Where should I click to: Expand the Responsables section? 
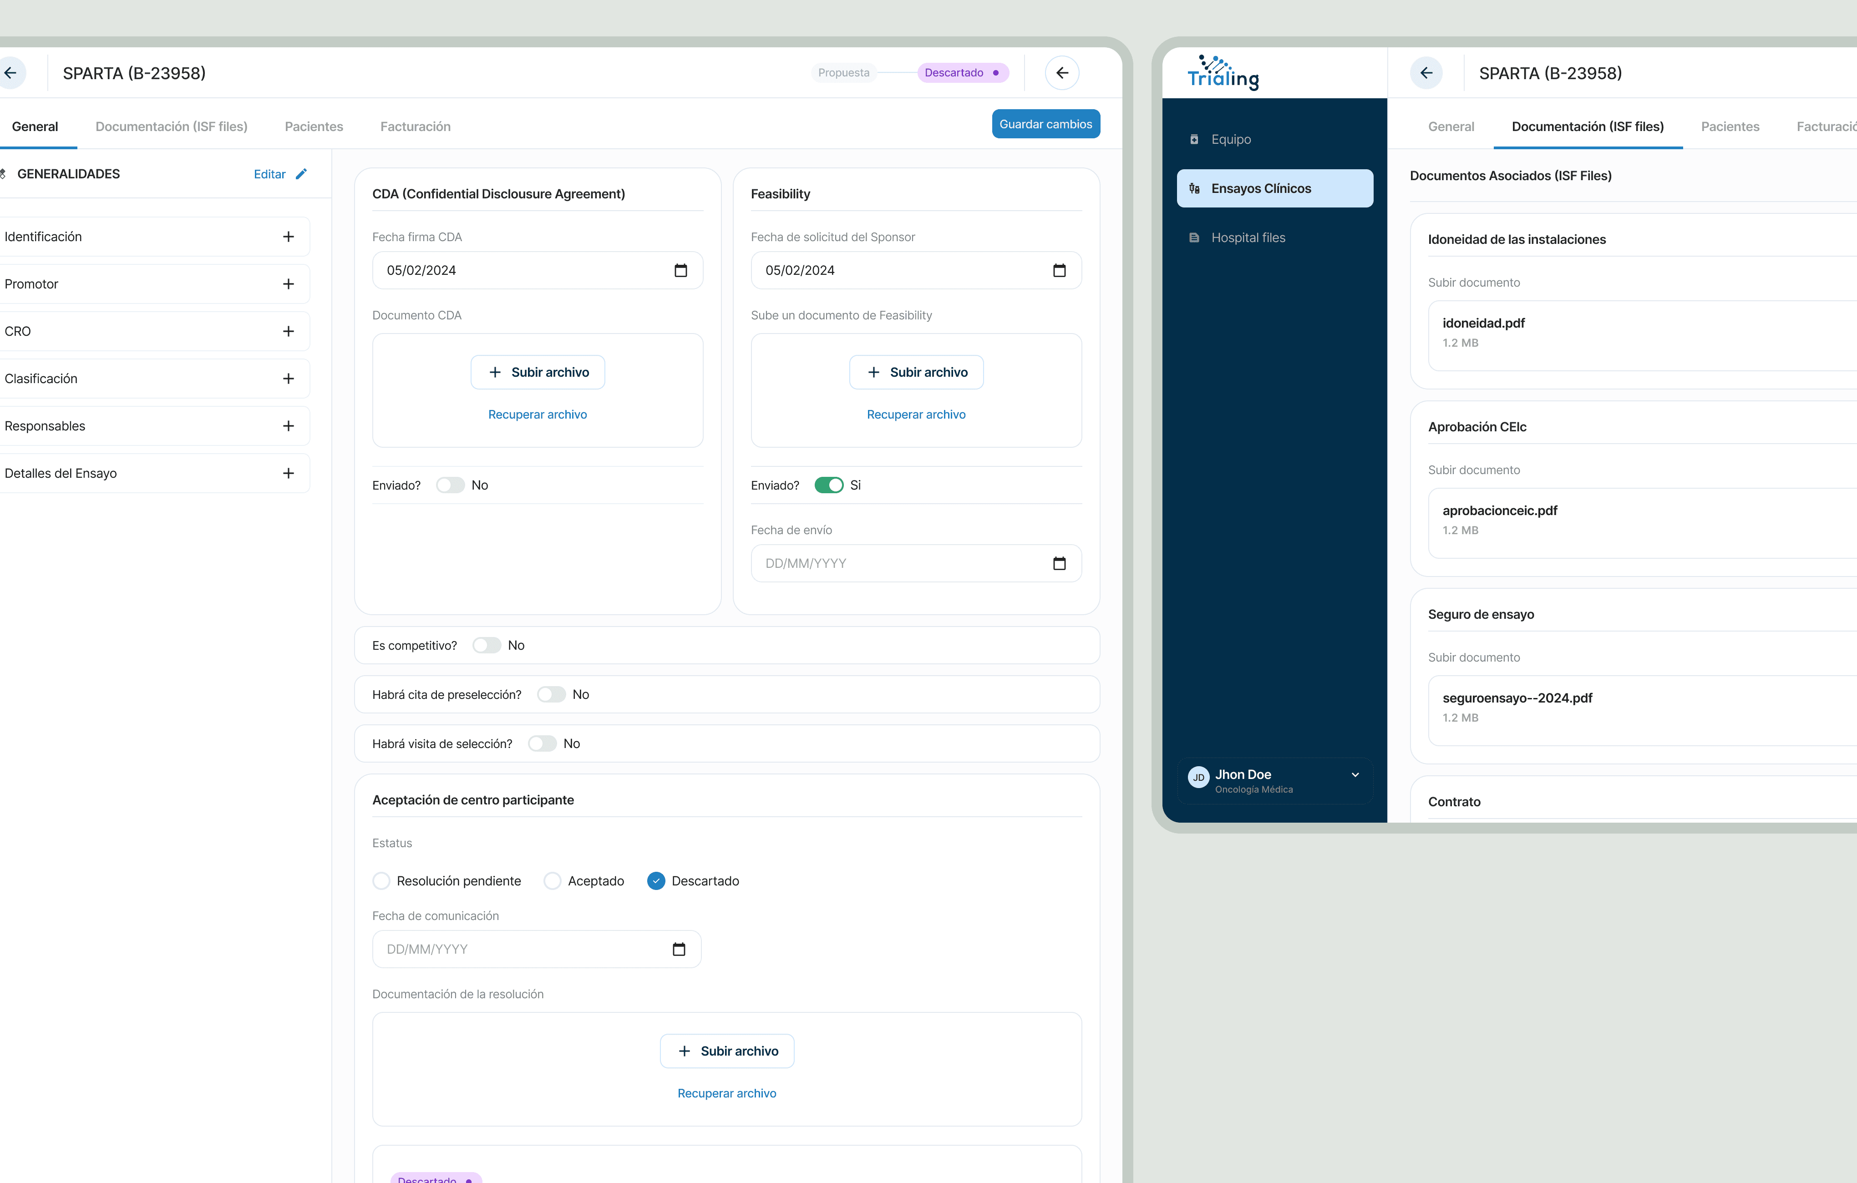289,426
